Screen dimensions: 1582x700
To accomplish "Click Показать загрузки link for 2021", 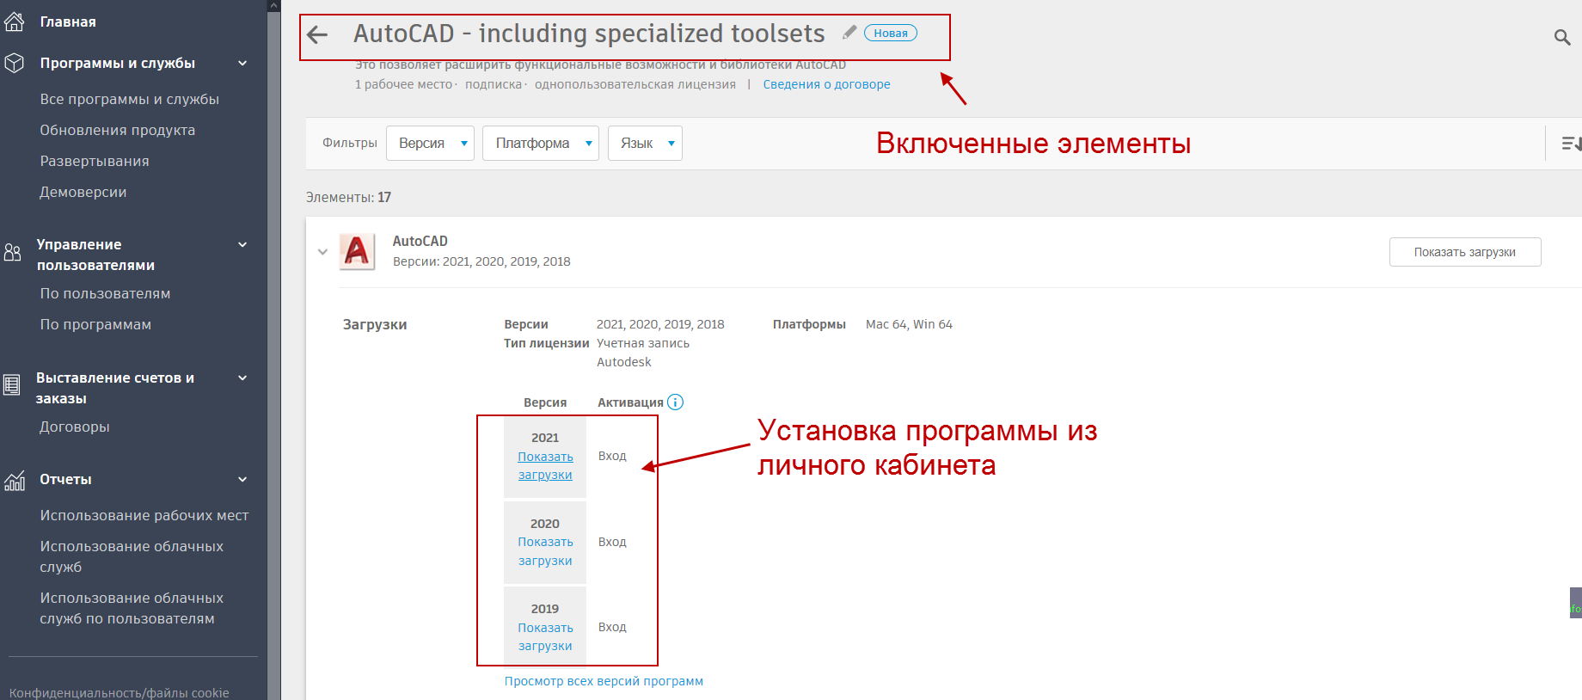I will 545,466.
